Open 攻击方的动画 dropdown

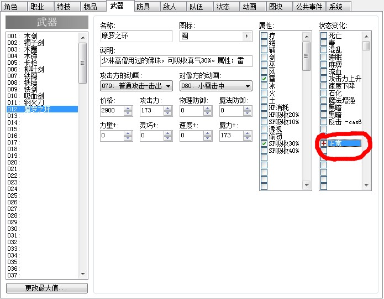coord(136,86)
